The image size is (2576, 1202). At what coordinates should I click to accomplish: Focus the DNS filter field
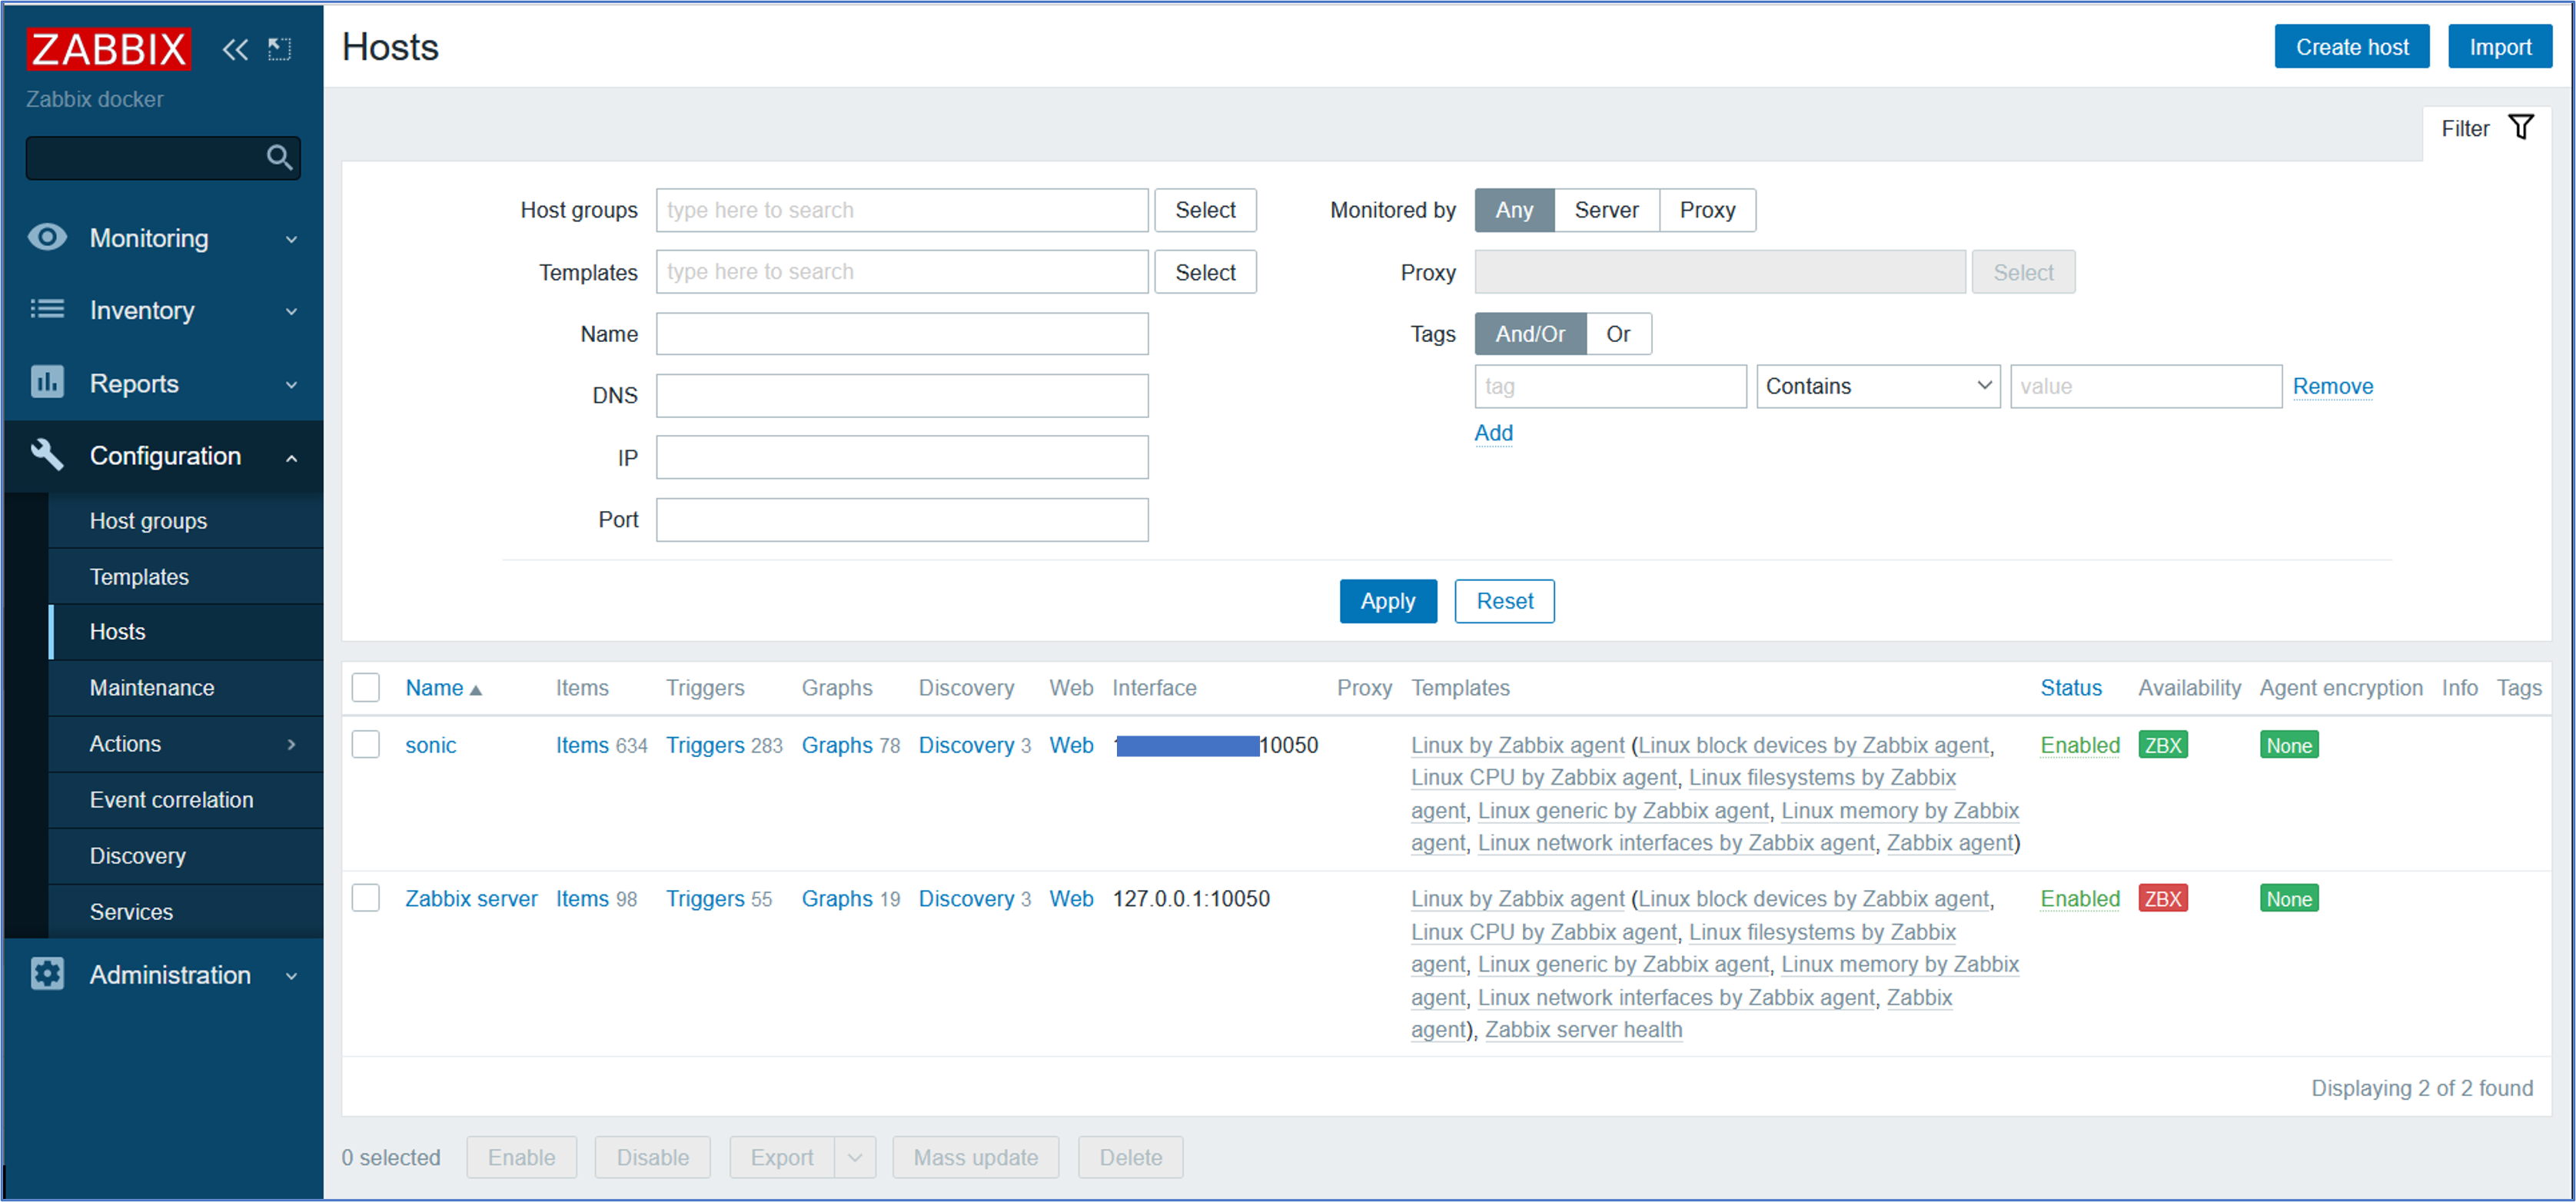(902, 396)
